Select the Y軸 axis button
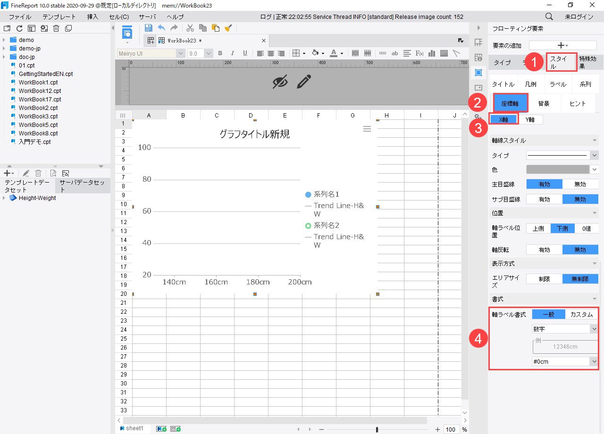 click(x=530, y=119)
